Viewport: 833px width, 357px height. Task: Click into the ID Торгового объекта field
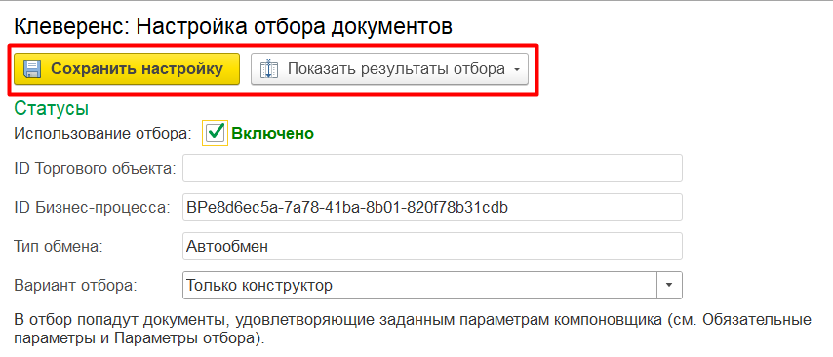432,169
